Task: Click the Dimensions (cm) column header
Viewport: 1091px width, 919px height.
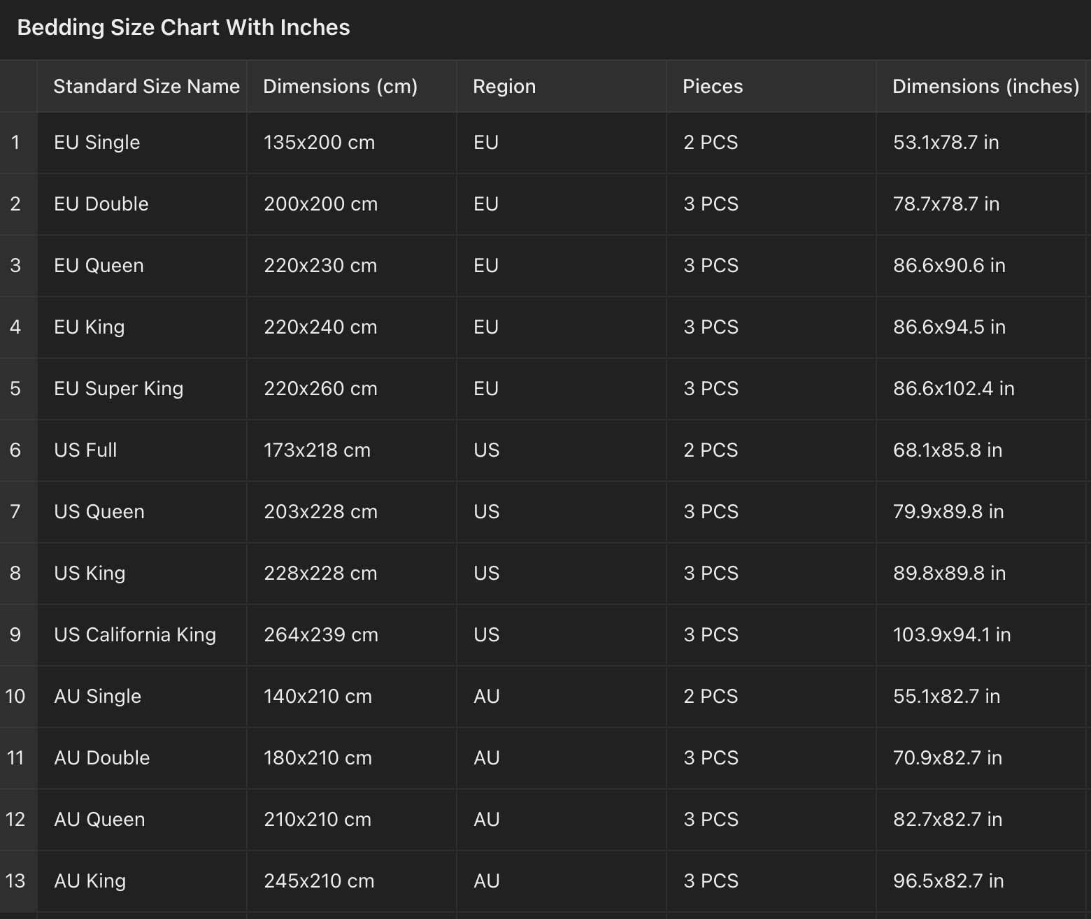Action: (x=340, y=87)
